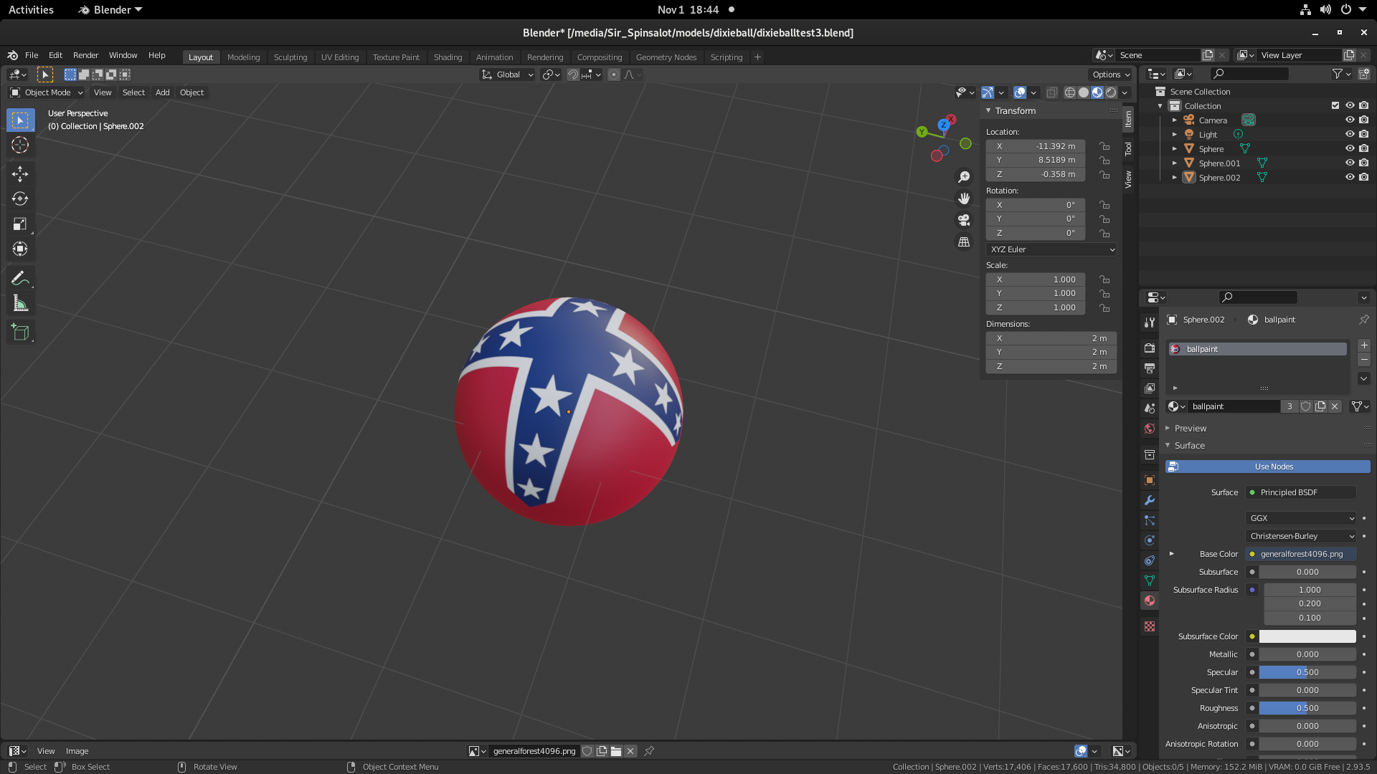
Task: Select the Move tool
Action: [20, 173]
